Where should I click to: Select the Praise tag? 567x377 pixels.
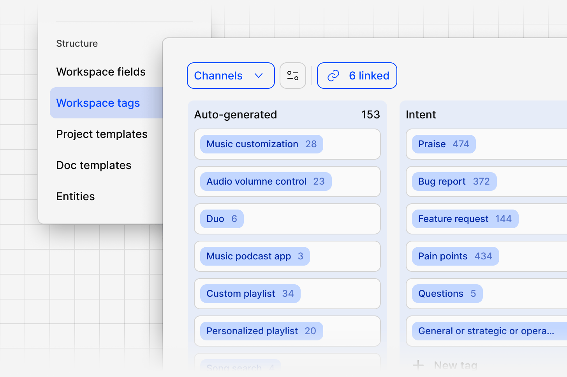coord(444,144)
